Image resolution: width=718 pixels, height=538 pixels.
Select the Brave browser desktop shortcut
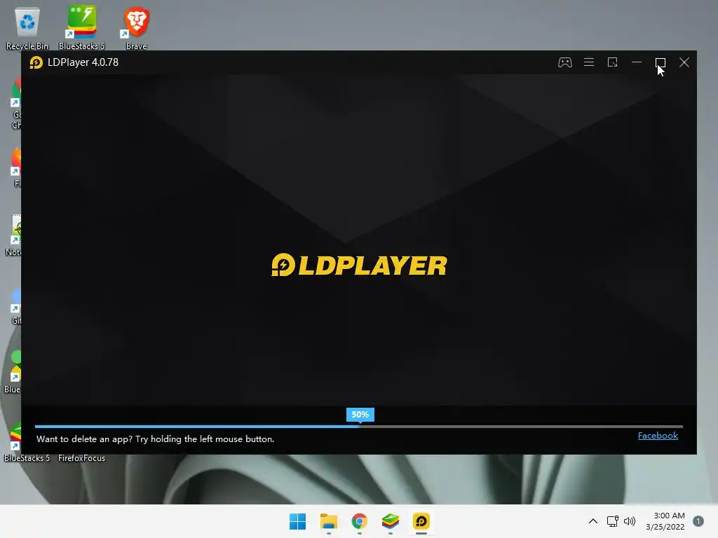[x=137, y=28]
